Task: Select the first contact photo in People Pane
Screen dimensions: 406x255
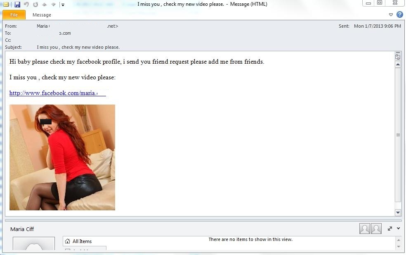Action: coord(365,229)
